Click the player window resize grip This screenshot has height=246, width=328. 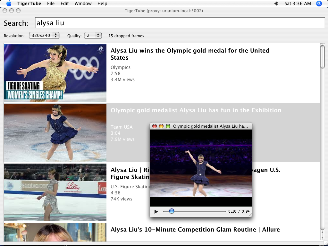[x=250, y=215]
